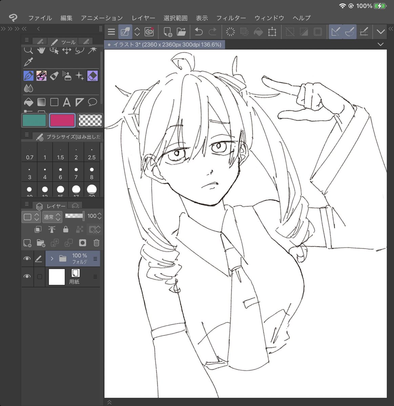Open Clip Studio spiral launcher icon
The width and height of the screenshot is (394, 406).
149,32
